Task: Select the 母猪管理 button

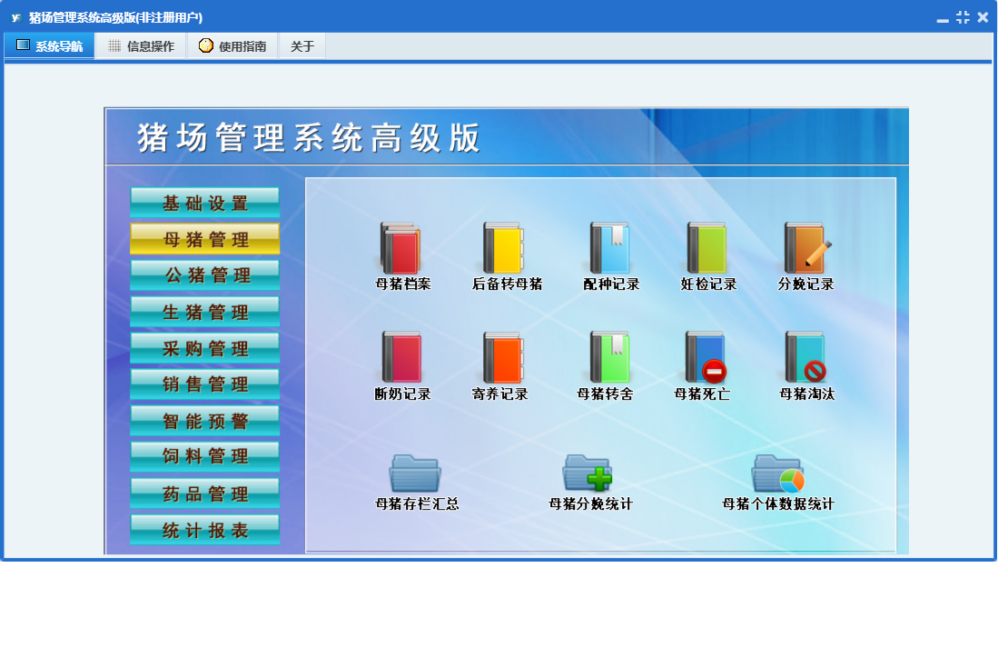Action: (x=205, y=239)
